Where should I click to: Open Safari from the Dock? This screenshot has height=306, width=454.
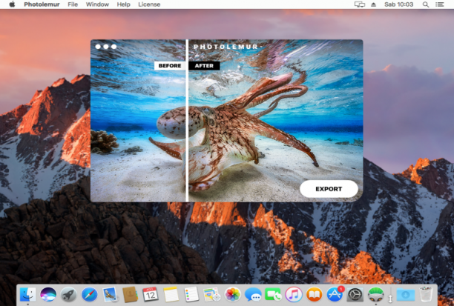tap(89, 295)
